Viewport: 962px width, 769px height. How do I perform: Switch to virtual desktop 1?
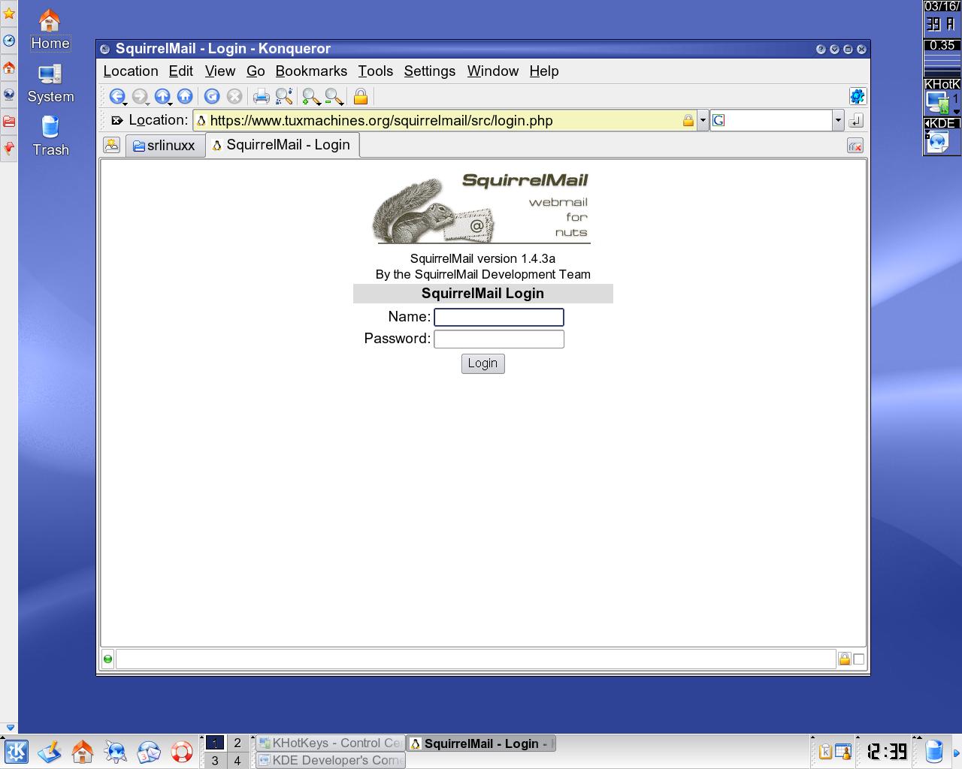tap(215, 743)
